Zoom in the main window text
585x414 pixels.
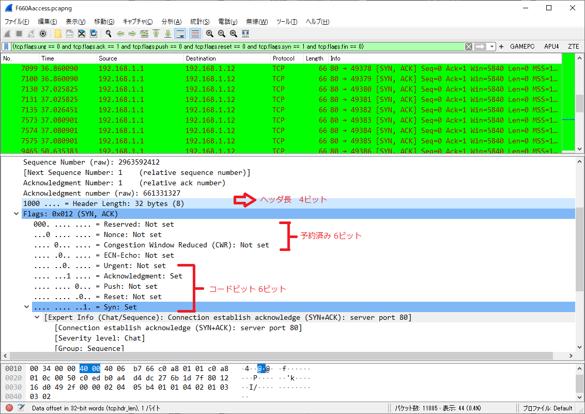[210, 34]
